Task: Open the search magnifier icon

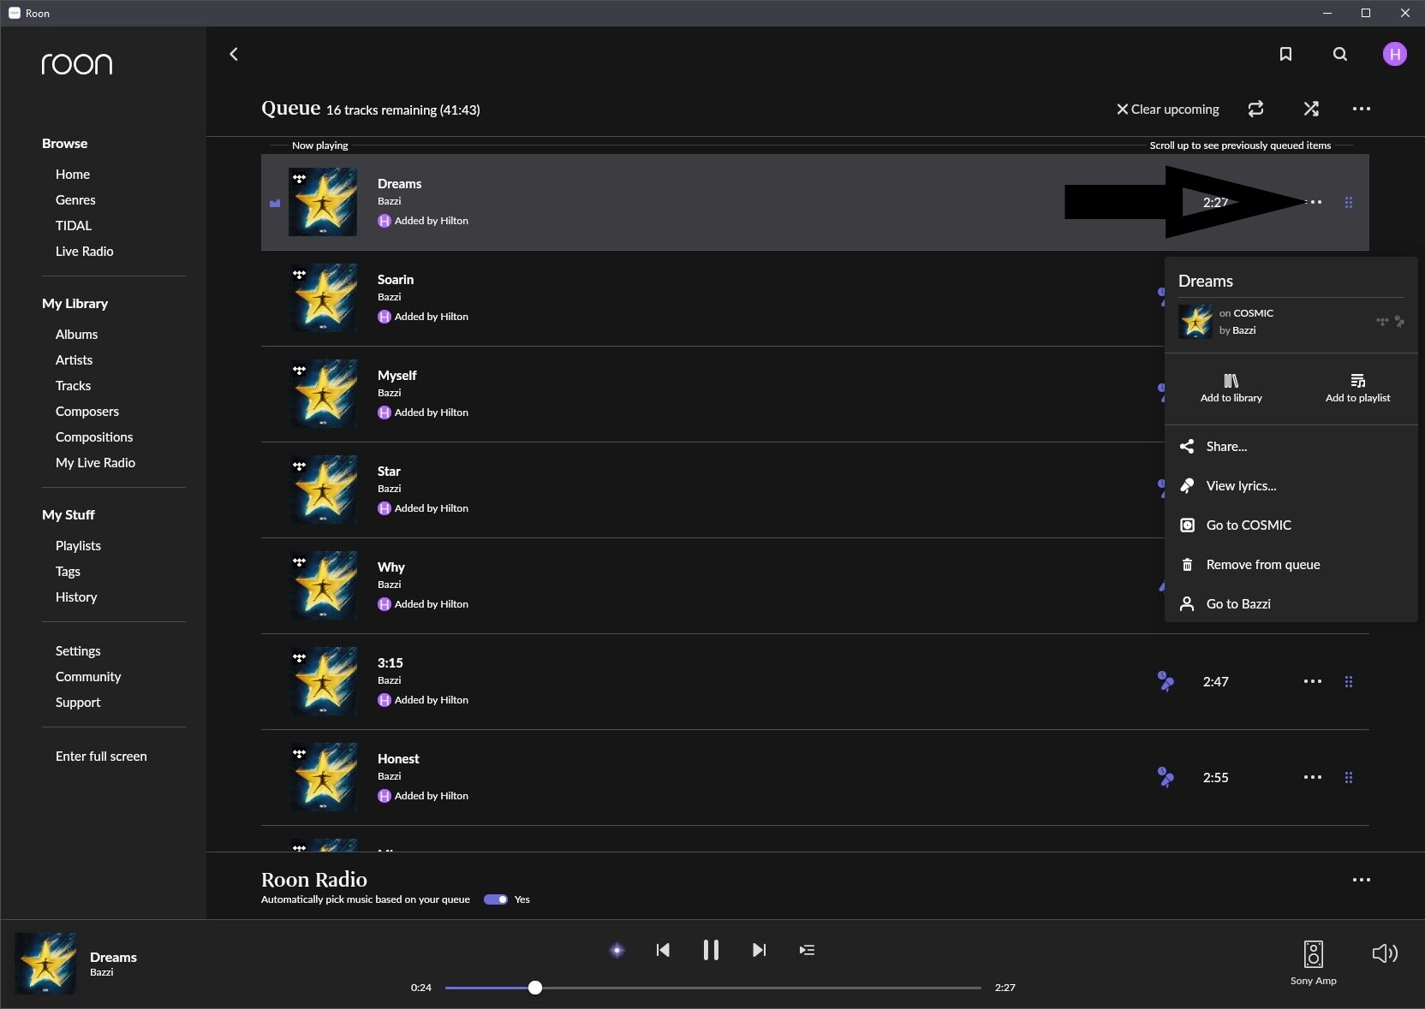Action: tap(1340, 54)
